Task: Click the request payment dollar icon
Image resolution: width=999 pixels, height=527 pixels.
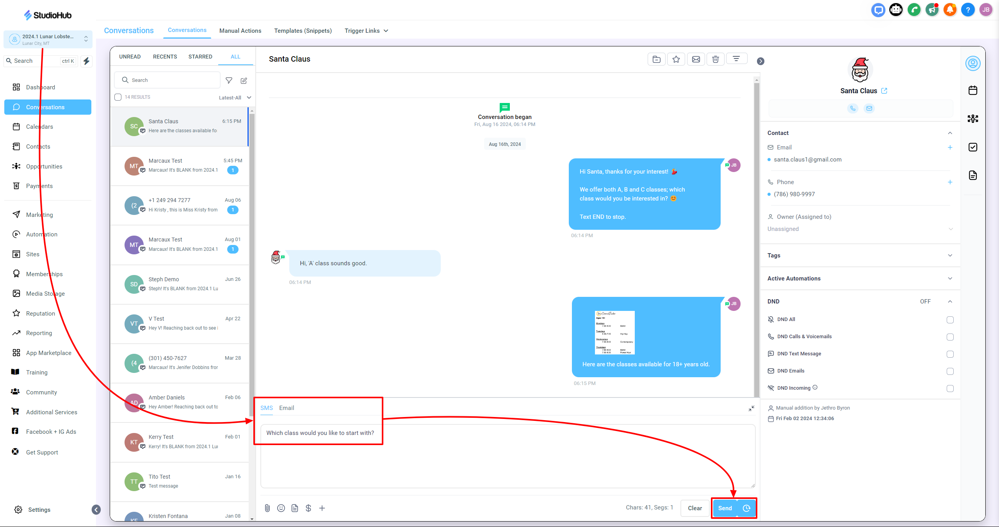Action: point(308,508)
